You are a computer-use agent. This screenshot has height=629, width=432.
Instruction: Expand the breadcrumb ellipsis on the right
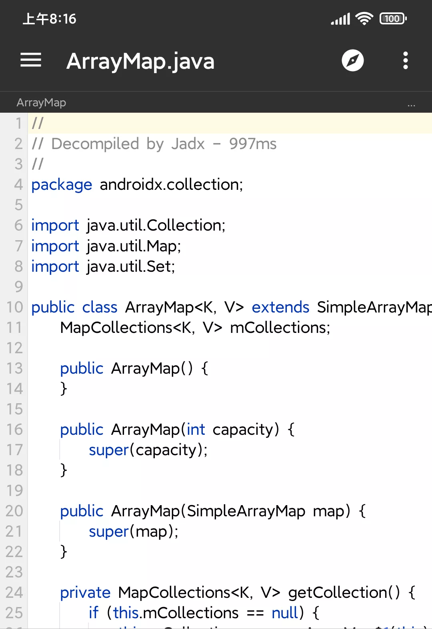pos(411,104)
